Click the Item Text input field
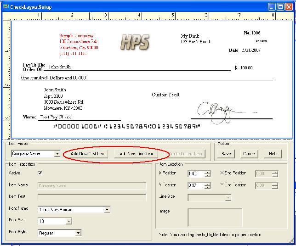Viewport: 296px width, 246px height. 92,197
